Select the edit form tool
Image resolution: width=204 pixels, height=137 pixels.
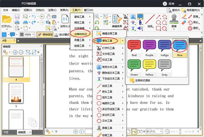click(117, 21)
